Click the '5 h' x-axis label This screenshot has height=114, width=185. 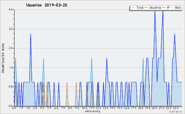49,108
